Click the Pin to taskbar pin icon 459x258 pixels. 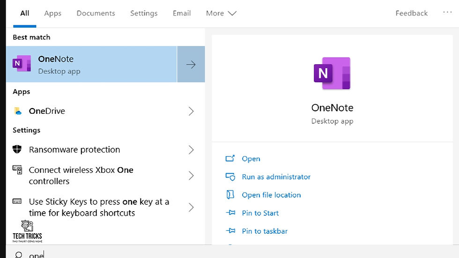pos(230,231)
